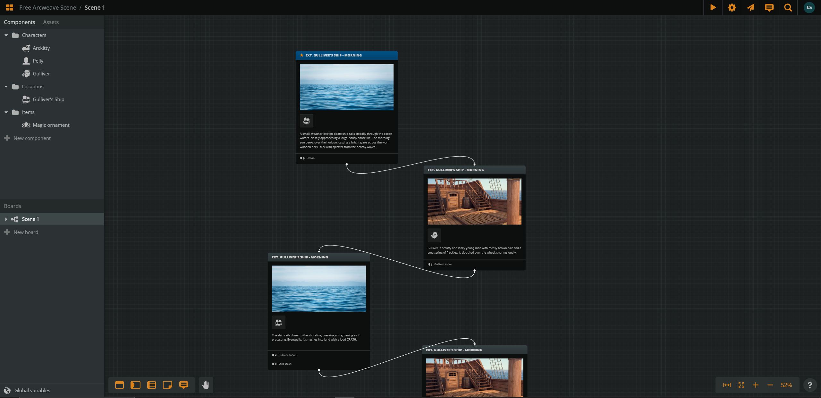
Task: Collapse the Locations folder
Action: [x=6, y=87]
